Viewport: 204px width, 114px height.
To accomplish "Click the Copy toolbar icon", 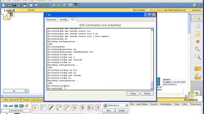I will (31, 5).
